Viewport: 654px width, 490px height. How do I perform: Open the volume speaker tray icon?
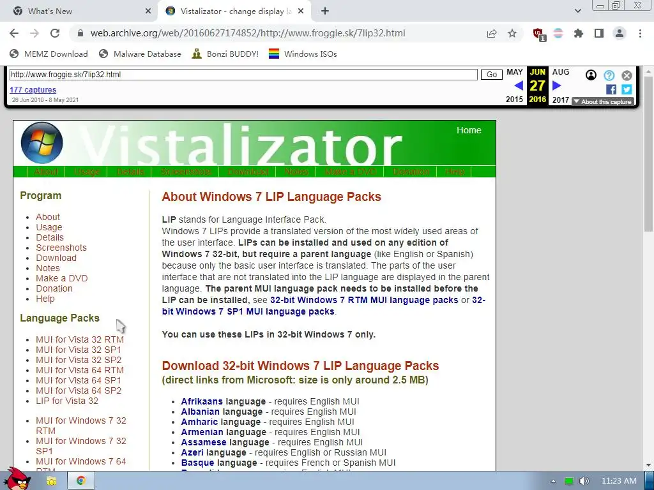point(584,481)
